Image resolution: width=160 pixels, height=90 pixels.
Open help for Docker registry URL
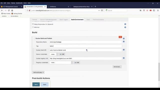pyautogui.click(x=124, y=58)
